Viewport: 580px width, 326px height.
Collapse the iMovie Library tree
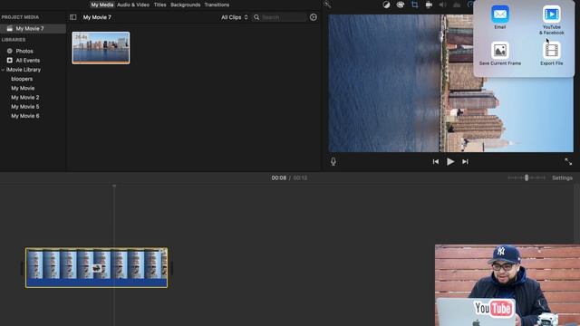pos(3,70)
